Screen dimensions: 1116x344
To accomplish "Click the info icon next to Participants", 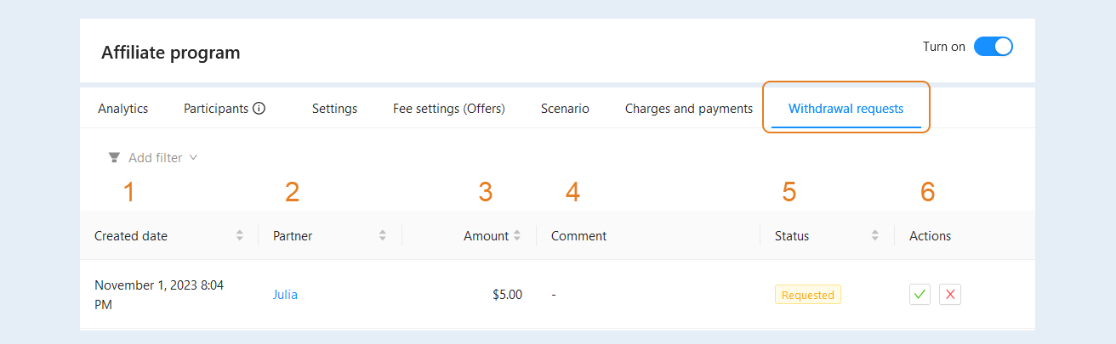I will click(259, 109).
